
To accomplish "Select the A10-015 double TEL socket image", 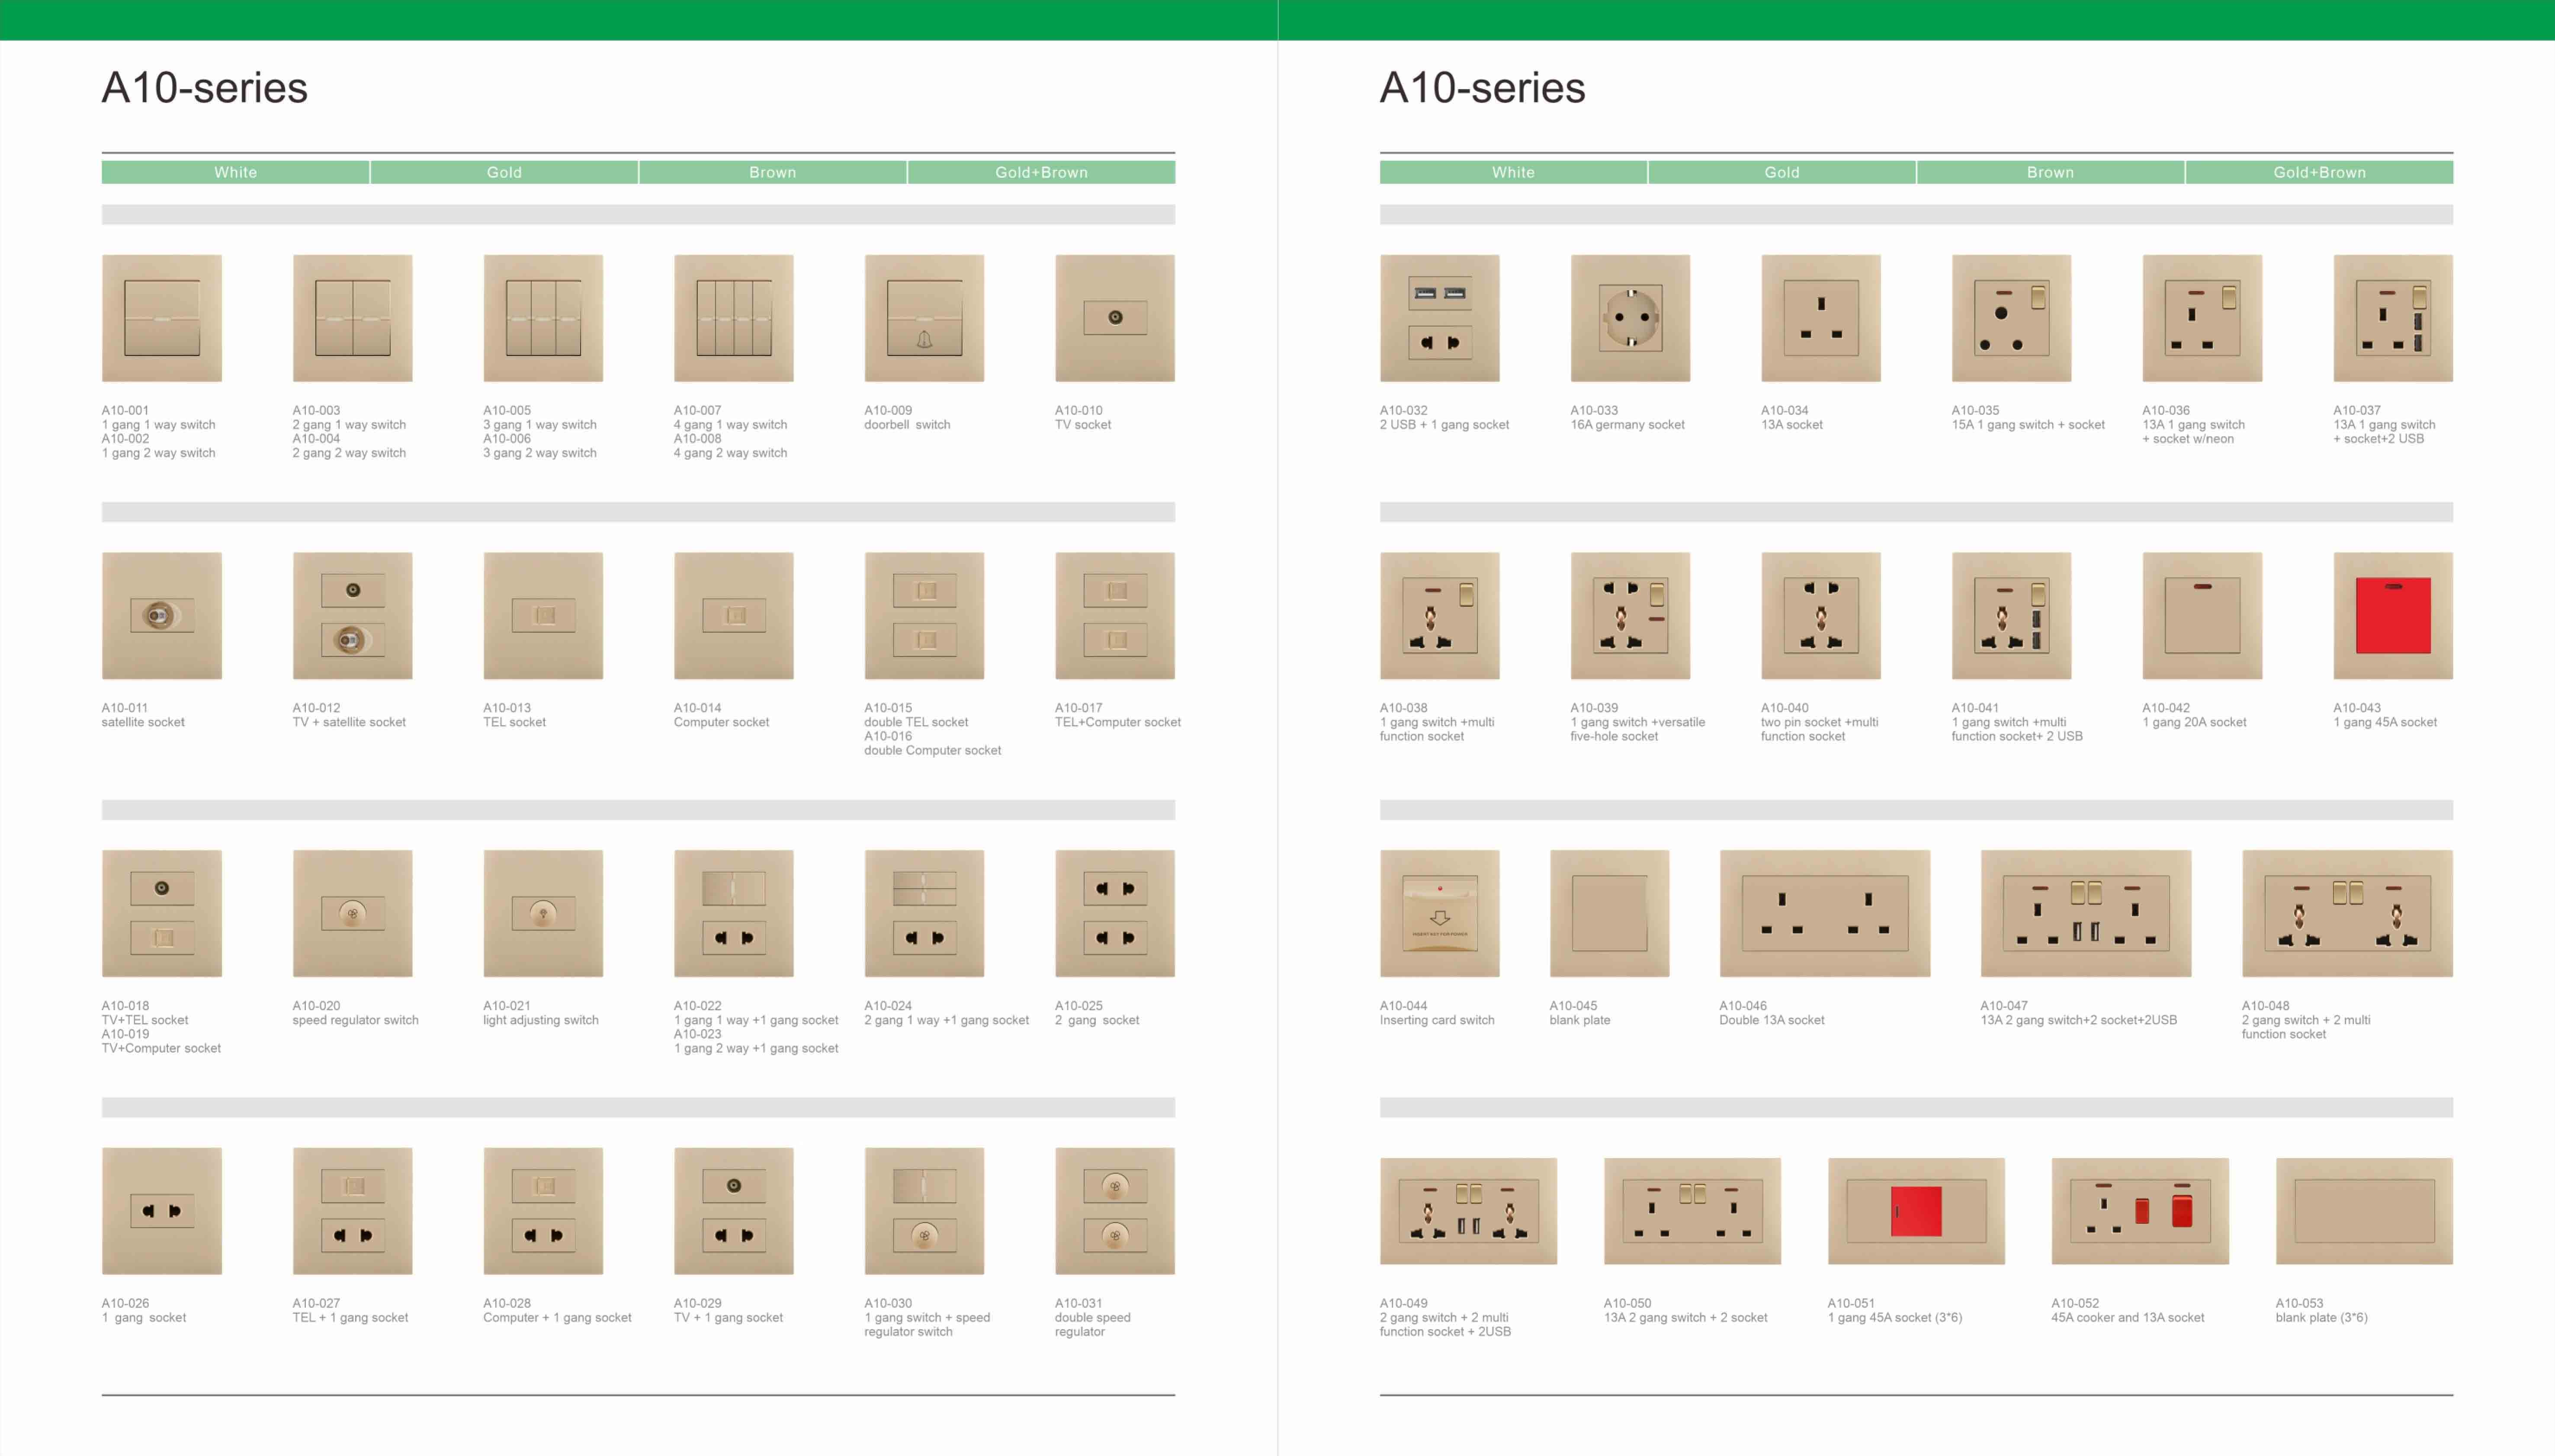I will pyautogui.click(x=924, y=616).
